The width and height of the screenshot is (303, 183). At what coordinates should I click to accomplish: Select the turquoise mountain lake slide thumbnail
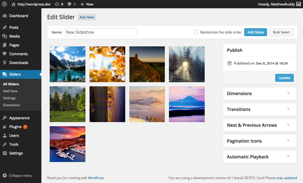click(x=68, y=64)
